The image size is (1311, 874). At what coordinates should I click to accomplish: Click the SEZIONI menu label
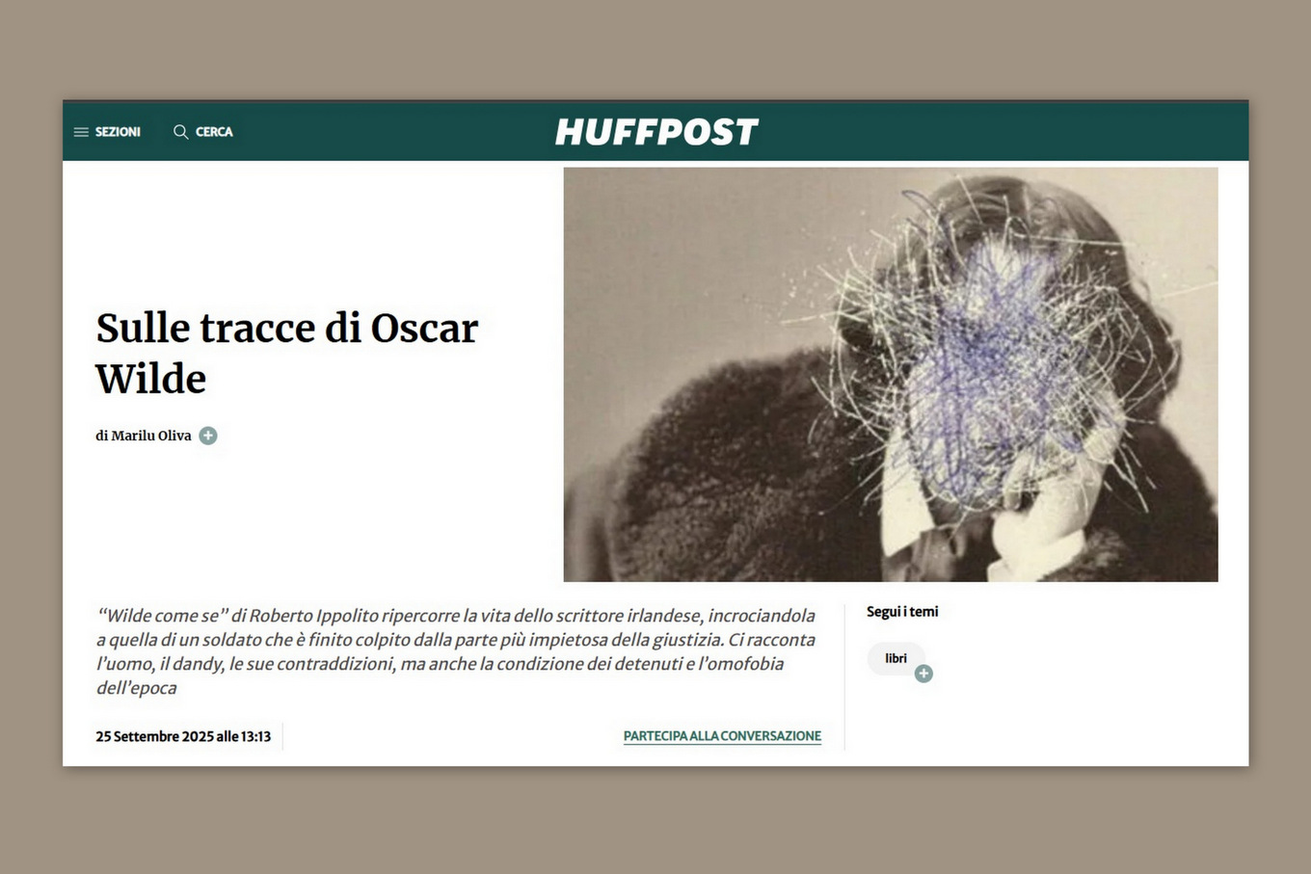coord(118,132)
